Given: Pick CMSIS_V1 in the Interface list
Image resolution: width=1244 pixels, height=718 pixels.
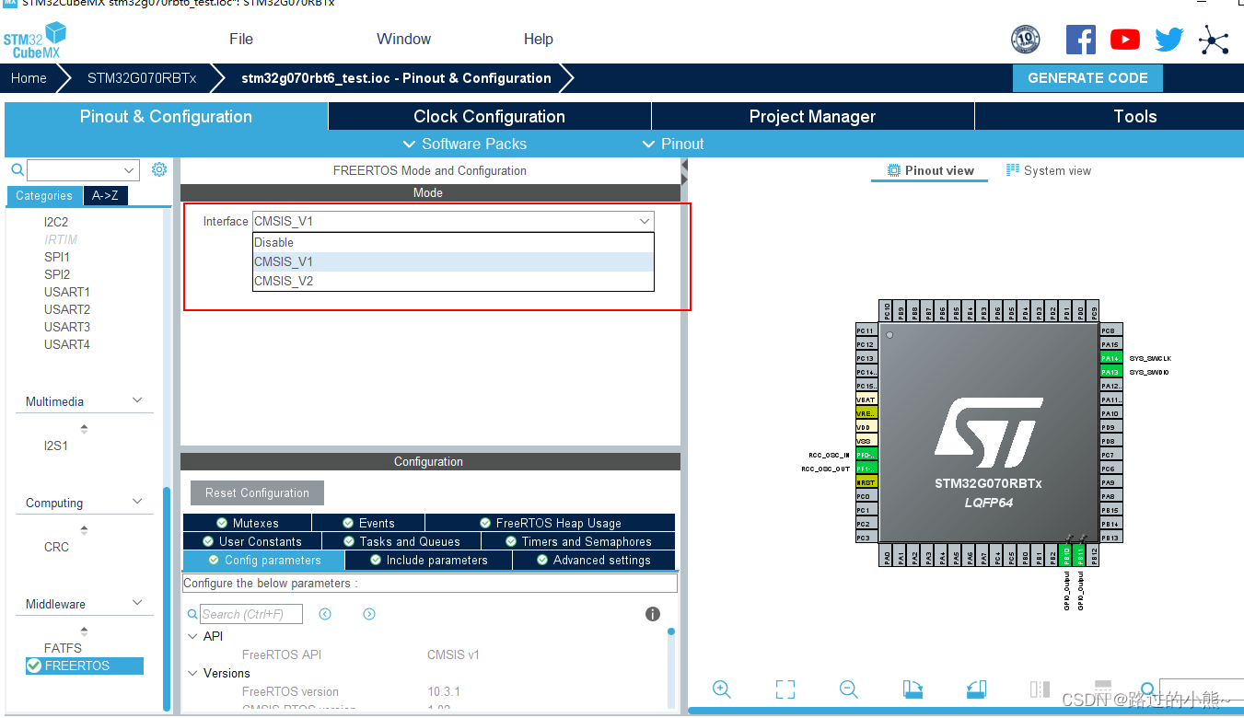Looking at the screenshot, I should 453,262.
